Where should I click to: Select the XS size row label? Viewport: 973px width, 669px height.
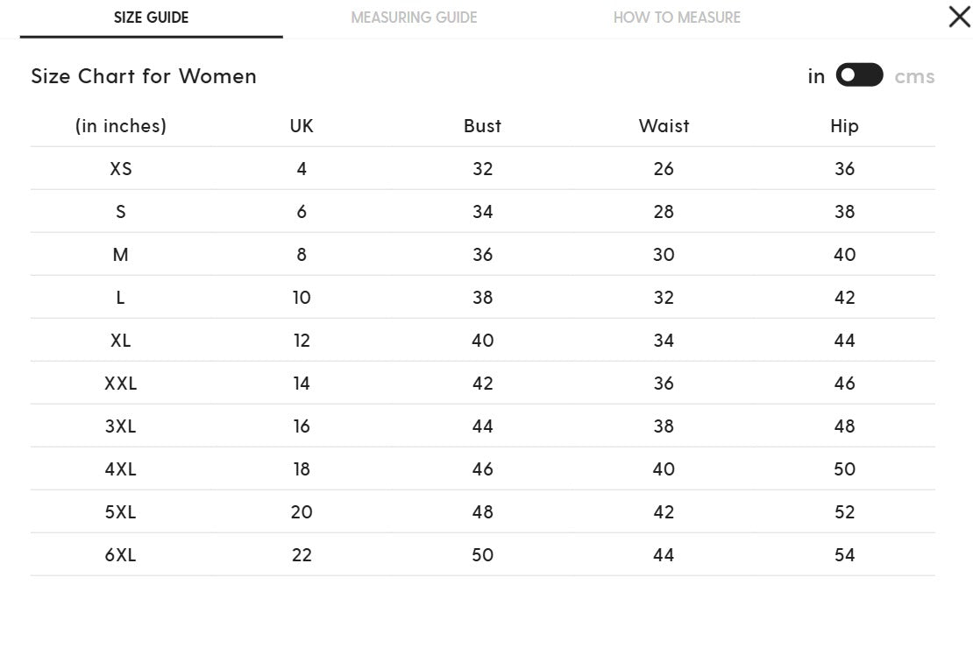(x=121, y=169)
